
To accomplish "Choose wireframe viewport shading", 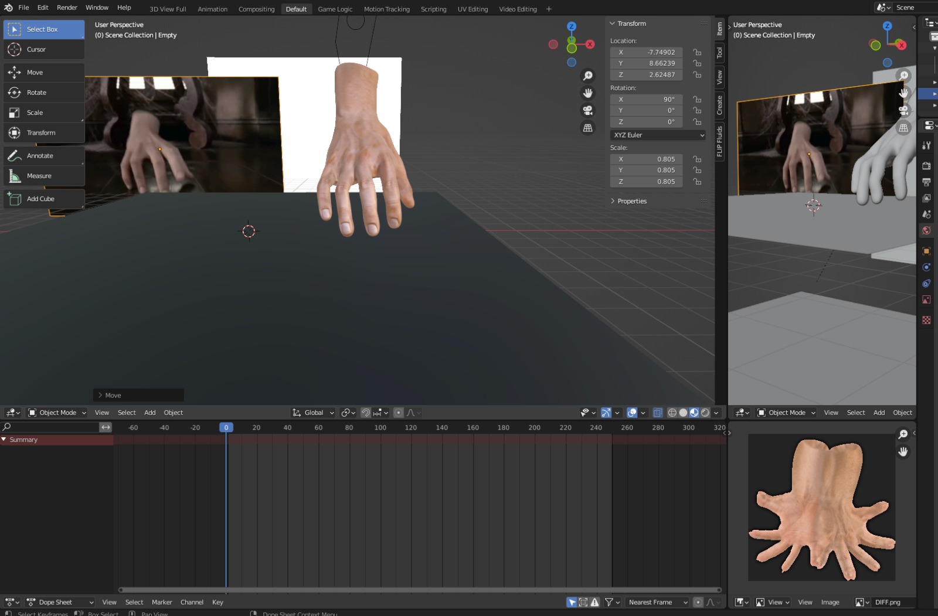I will 672,413.
